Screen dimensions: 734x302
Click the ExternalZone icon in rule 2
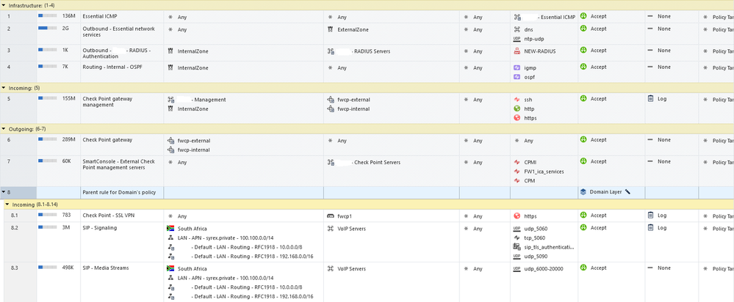(x=331, y=29)
